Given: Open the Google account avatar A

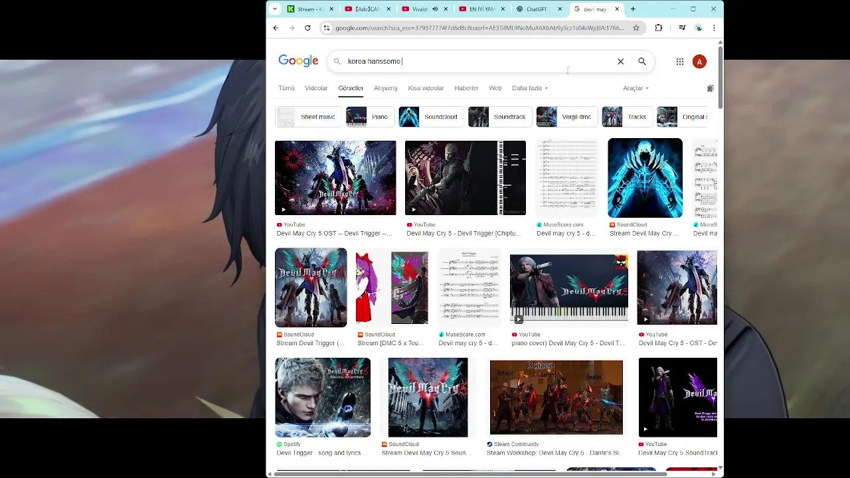Looking at the screenshot, I should pos(699,62).
